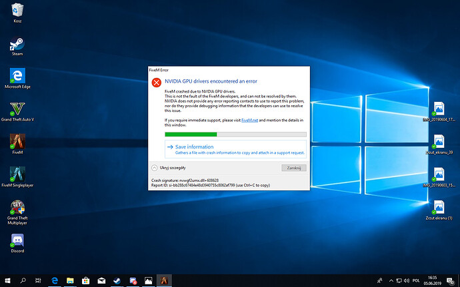The image size is (460, 287).
Task: Select the Grand Theft Auto V desktop icon
Action: click(x=17, y=109)
